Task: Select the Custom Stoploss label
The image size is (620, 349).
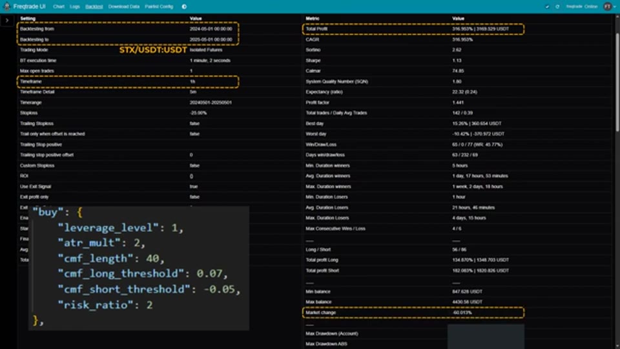Action: 37,165
